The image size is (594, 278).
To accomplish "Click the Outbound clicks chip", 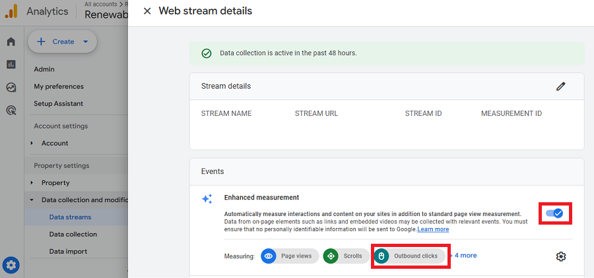I will coord(410,256).
